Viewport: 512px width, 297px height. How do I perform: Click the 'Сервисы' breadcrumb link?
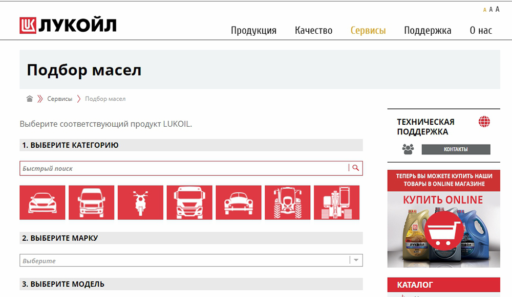point(60,99)
